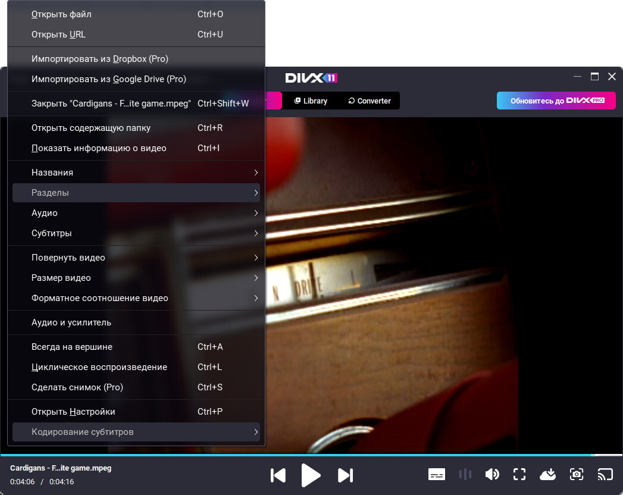The width and height of the screenshot is (623, 495).
Task: Switch to the Converter tab
Action: (x=370, y=101)
